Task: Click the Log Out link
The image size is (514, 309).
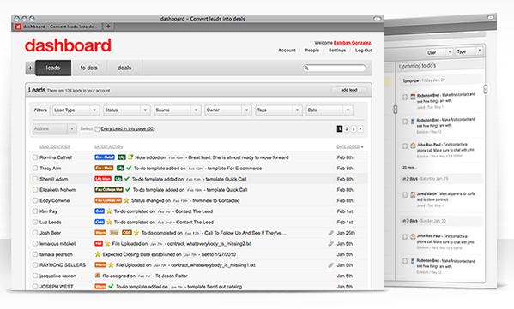Action: [364, 51]
